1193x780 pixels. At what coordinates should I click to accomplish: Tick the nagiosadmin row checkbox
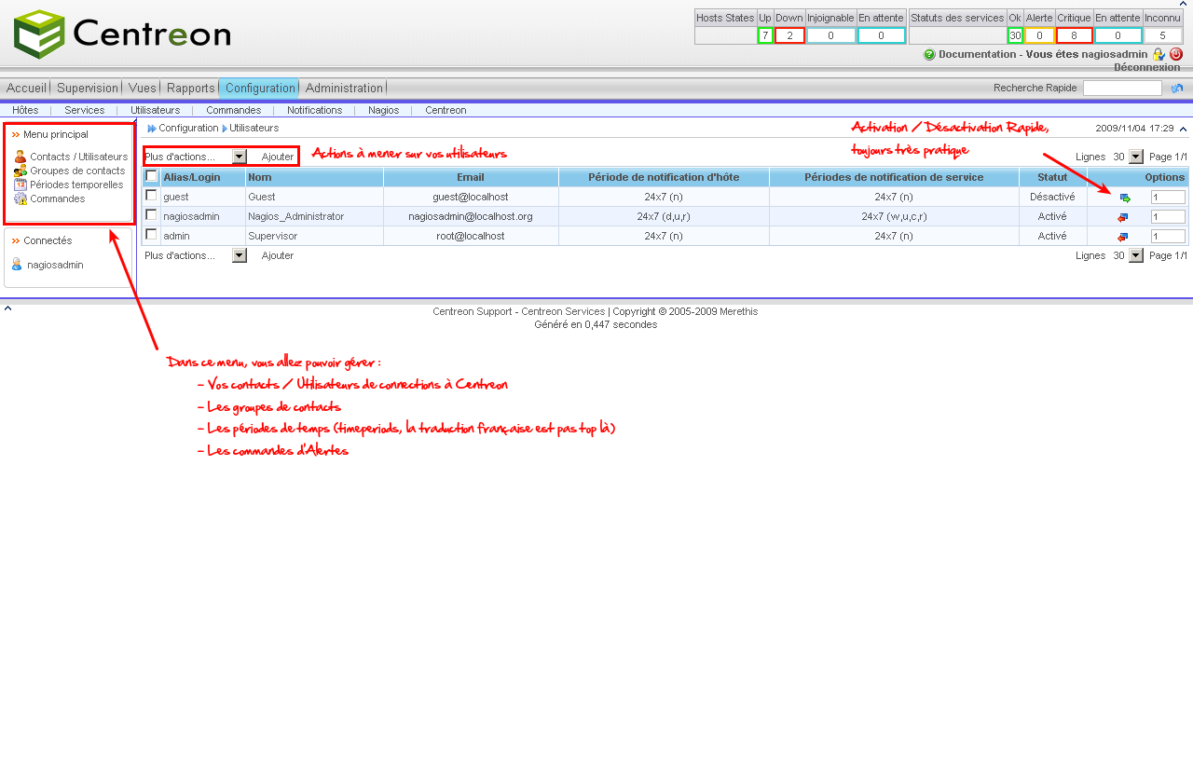151,215
